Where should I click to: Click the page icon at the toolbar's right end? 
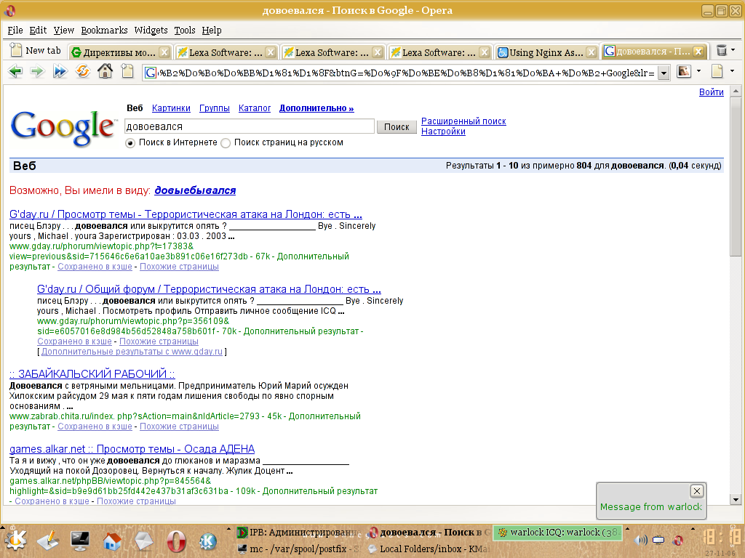pyautogui.click(x=717, y=72)
